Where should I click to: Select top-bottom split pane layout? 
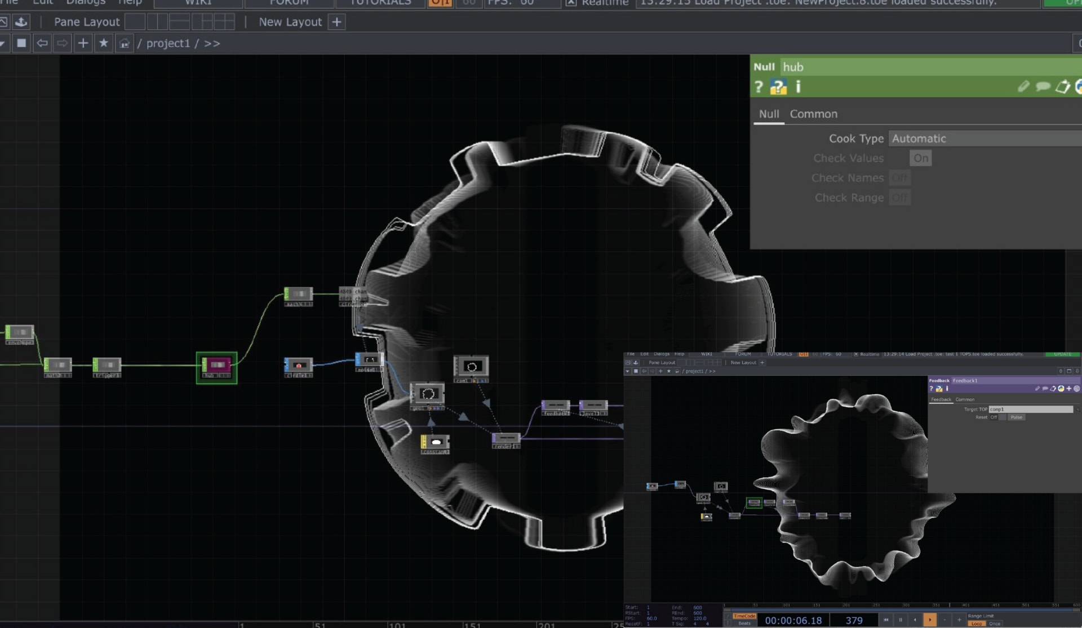click(179, 22)
